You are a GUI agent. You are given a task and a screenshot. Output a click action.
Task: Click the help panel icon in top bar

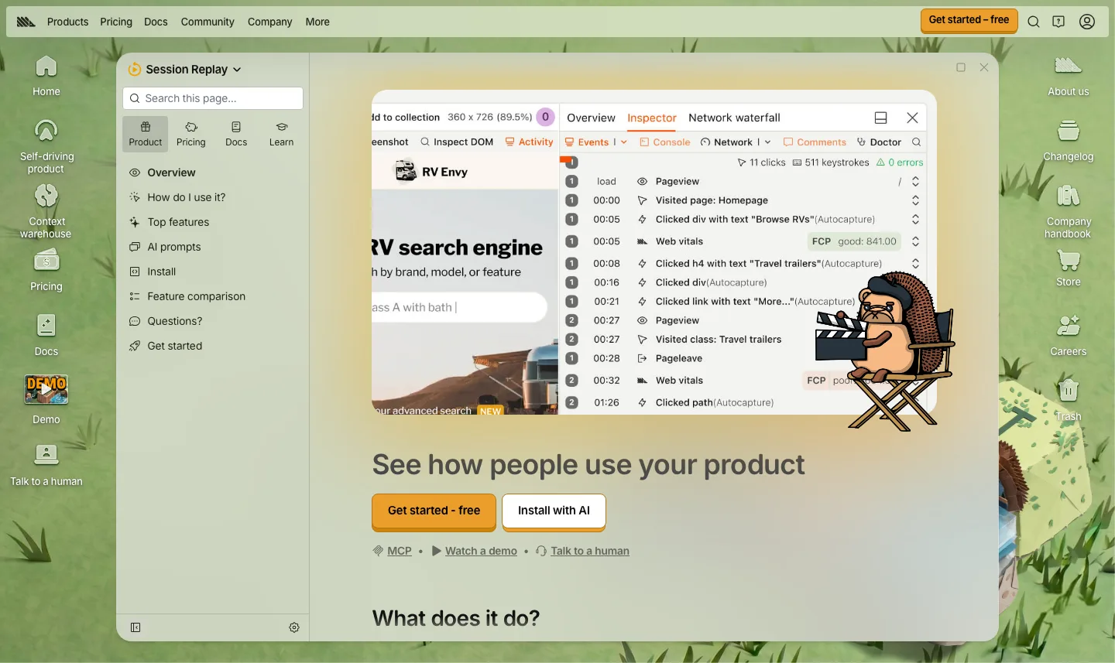pyautogui.click(x=1058, y=22)
